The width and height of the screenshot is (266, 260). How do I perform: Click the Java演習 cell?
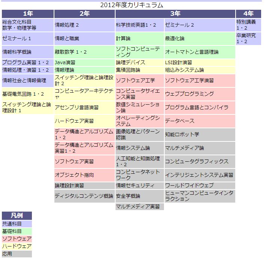coord(84,63)
